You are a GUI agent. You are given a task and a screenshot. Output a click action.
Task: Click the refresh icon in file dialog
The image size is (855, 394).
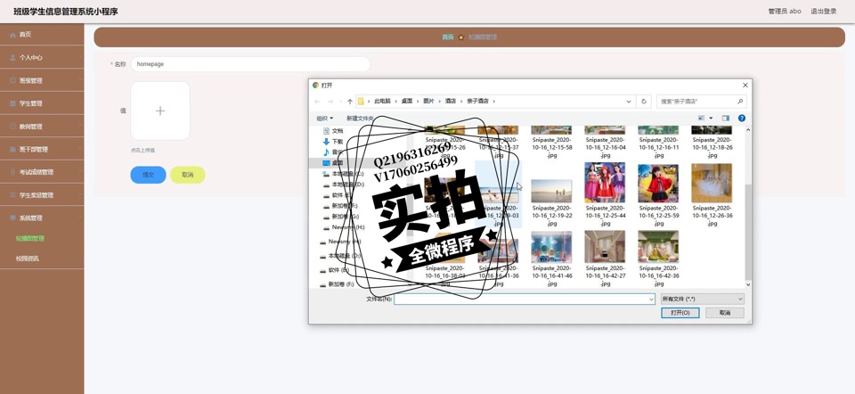(x=644, y=102)
